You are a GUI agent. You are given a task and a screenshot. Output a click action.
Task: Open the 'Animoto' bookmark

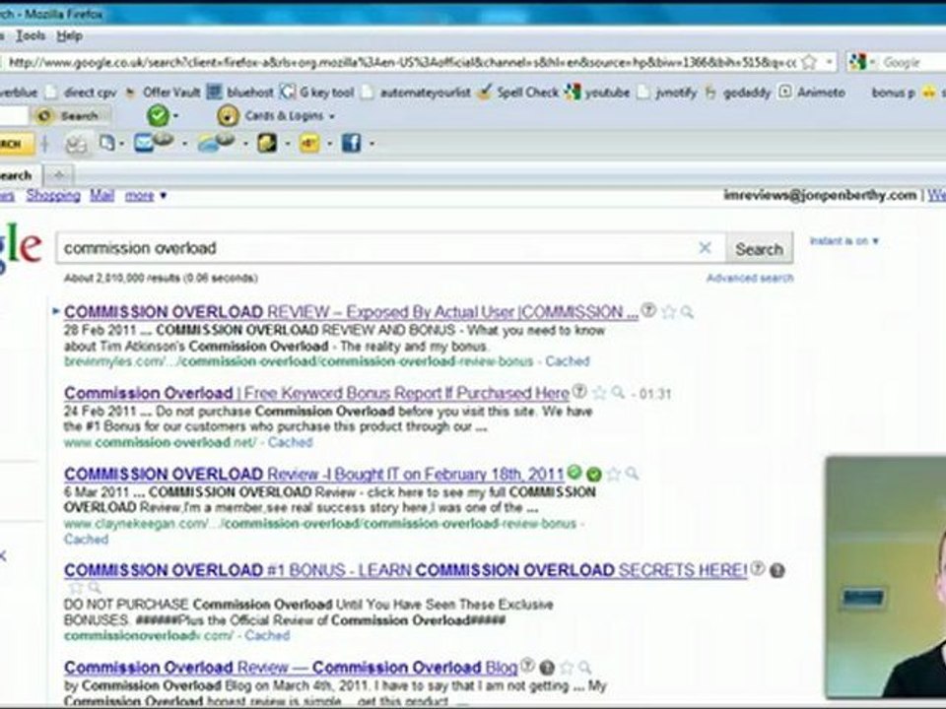pyautogui.click(x=812, y=93)
